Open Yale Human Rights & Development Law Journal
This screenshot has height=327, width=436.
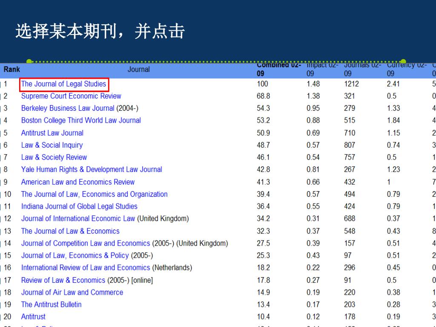tap(92, 169)
